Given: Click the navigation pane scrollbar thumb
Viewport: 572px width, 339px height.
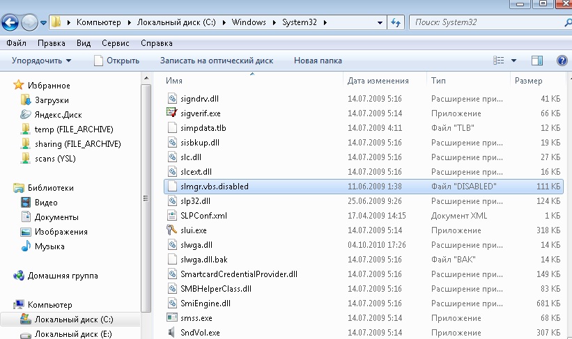Looking at the screenshot, I should point(146,198).
